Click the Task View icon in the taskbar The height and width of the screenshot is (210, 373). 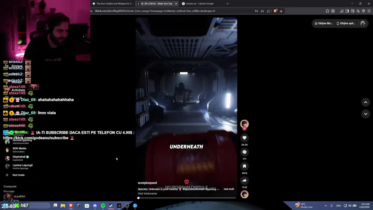55,206
